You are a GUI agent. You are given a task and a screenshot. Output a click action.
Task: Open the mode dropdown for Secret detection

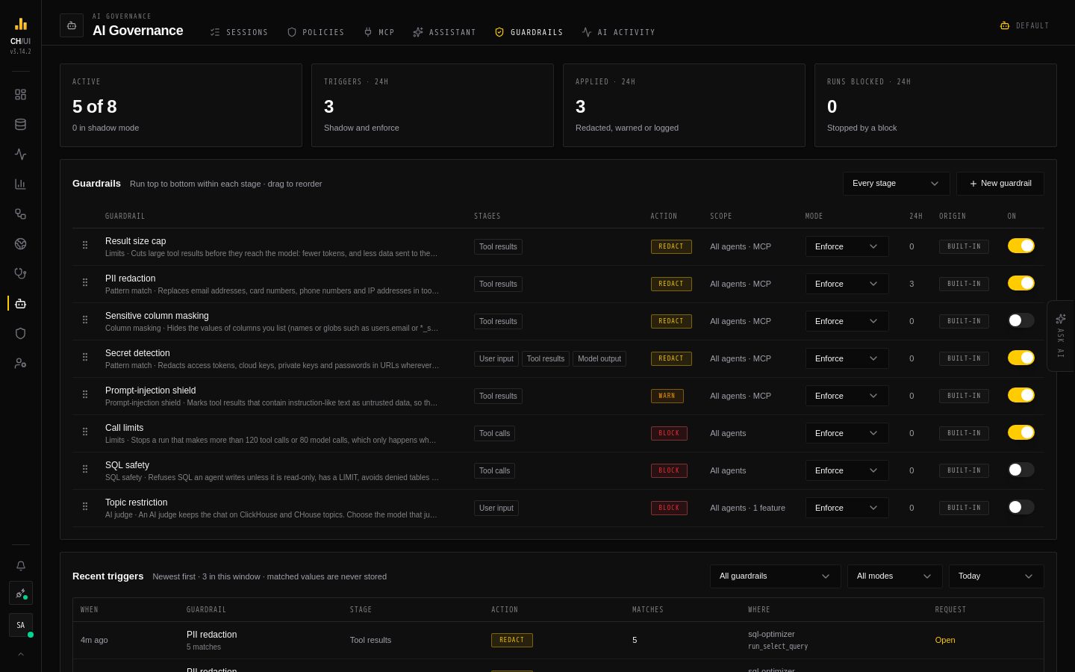click(x=847, y=358)
